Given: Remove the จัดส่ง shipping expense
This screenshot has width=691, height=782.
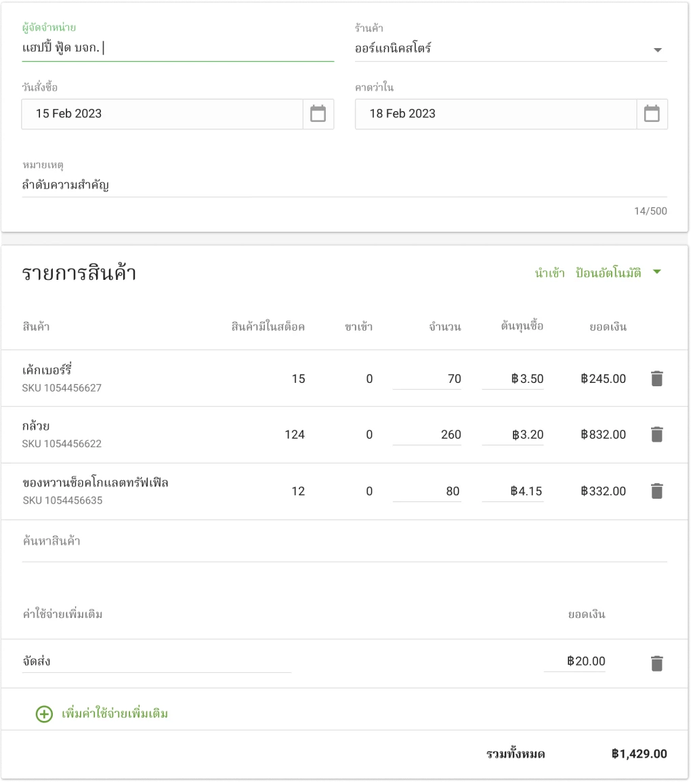Looking at the screenshot, I should pos(656,661).
